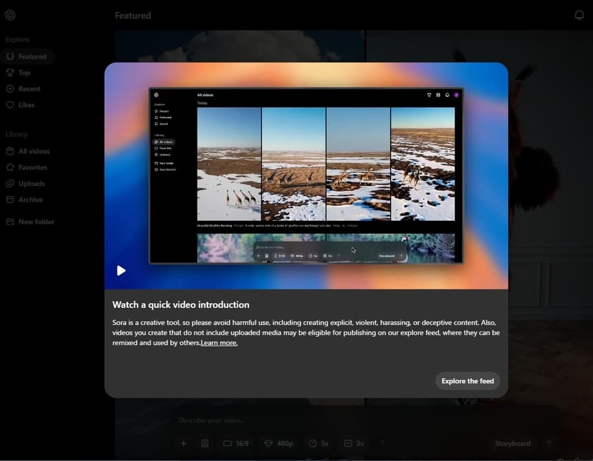Open the presets list icon
This screenshot has width=593, height=461.
click(x=205, y=444)
